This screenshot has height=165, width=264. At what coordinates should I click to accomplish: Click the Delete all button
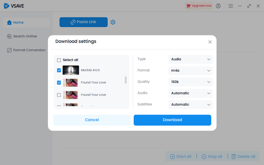point(243,156)
